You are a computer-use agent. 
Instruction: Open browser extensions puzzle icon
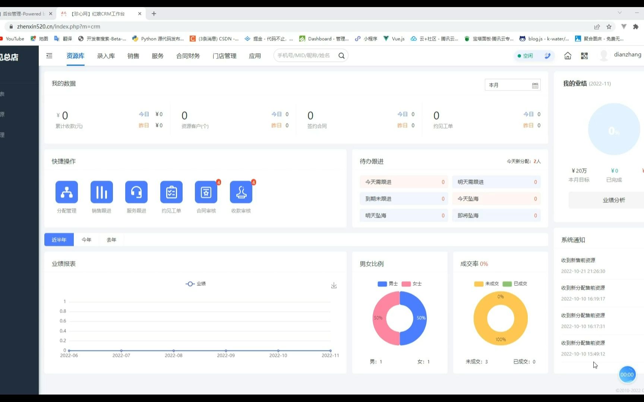tap(636, 26)
